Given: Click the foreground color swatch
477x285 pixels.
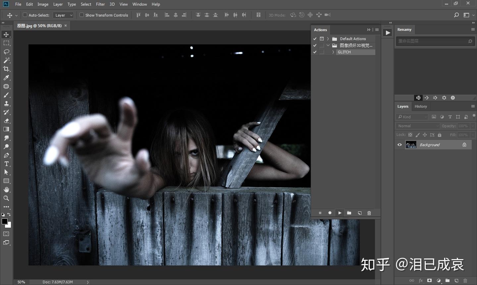Looking at the screenshot, I should pyautogui.click(x=5, y=221).
